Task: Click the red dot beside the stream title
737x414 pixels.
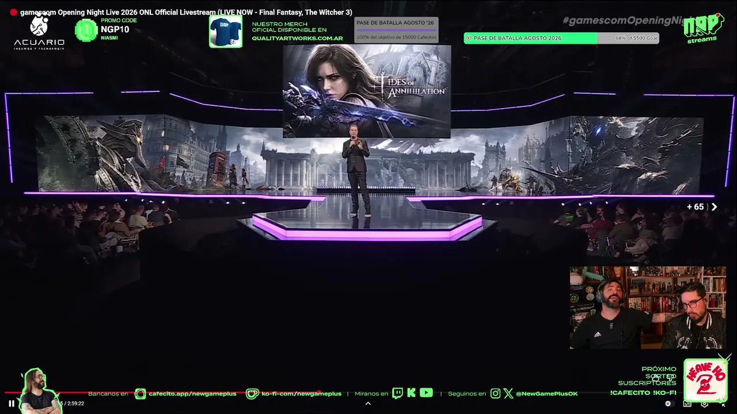Action: (13, 12)
